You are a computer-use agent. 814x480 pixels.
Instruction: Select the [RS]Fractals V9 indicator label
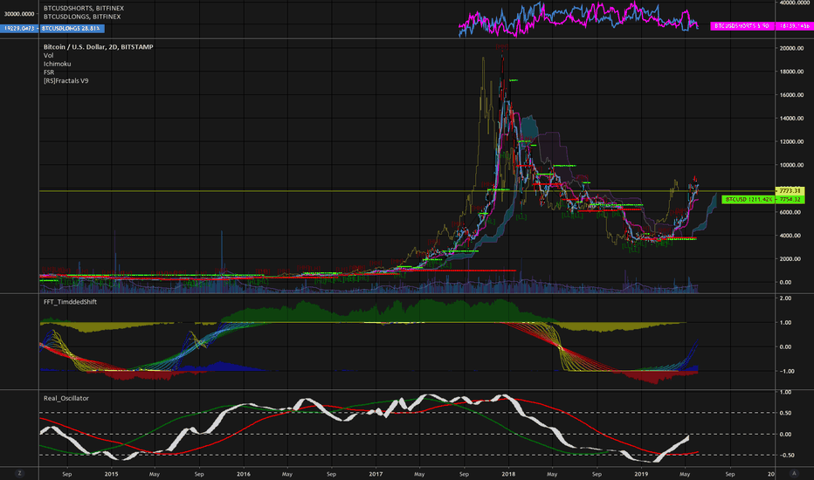point(66,80)
